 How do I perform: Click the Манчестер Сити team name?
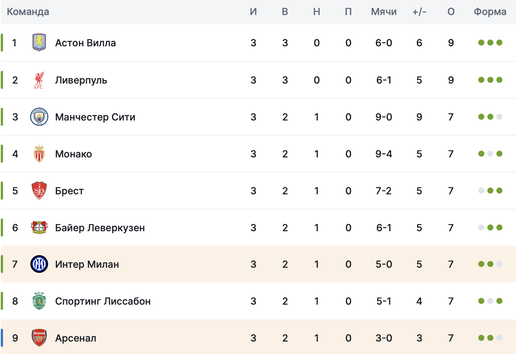coord(95,117)
